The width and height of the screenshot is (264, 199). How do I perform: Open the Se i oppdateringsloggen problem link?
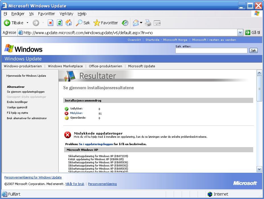pos(96,144)
